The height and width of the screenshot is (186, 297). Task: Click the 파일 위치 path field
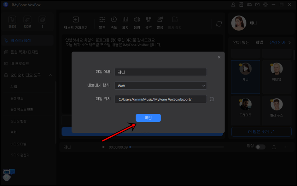[161, 99]
